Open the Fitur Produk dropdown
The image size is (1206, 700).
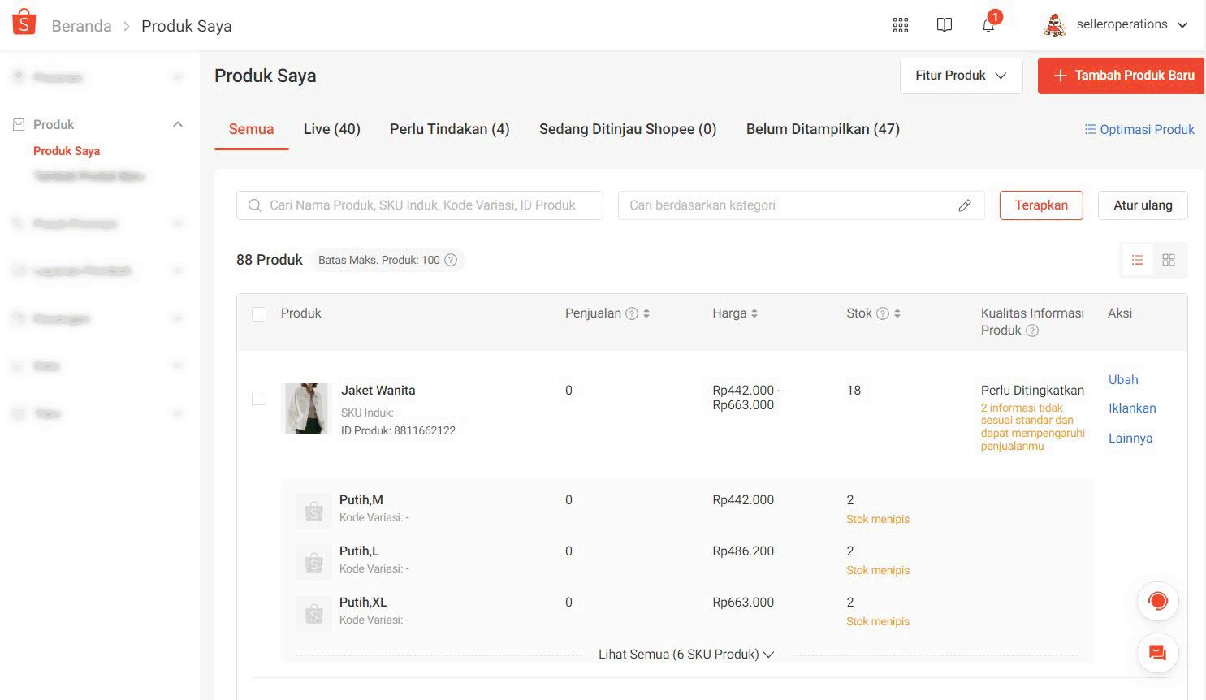coord(961,76)
